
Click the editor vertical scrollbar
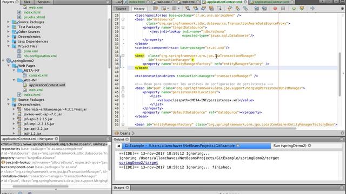coord(340,74)
